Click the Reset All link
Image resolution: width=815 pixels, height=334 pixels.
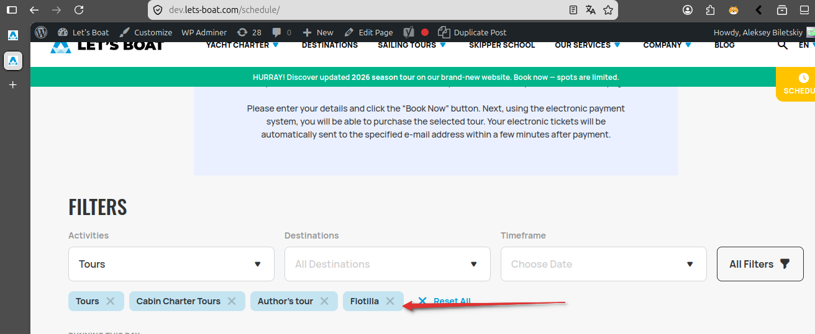pyautogui.click(x=445, y=301)
